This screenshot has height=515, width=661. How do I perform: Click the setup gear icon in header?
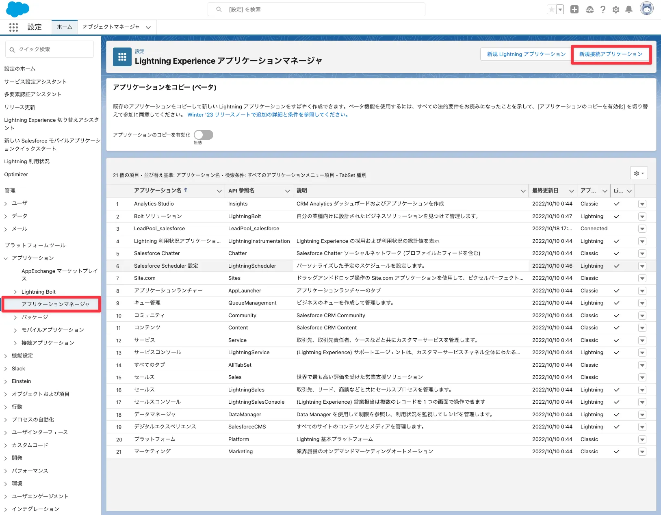[x=616, y=9]
